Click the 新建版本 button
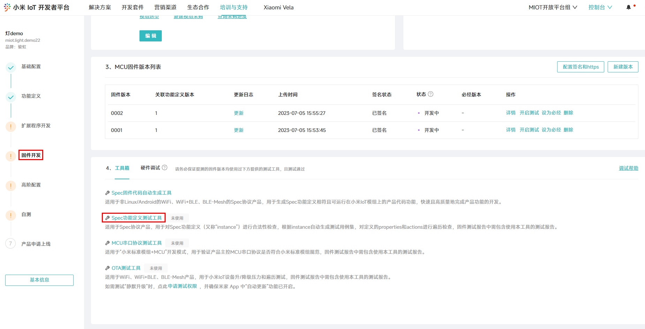The height and width of the screenshot is (329, 645). point(623,67)
